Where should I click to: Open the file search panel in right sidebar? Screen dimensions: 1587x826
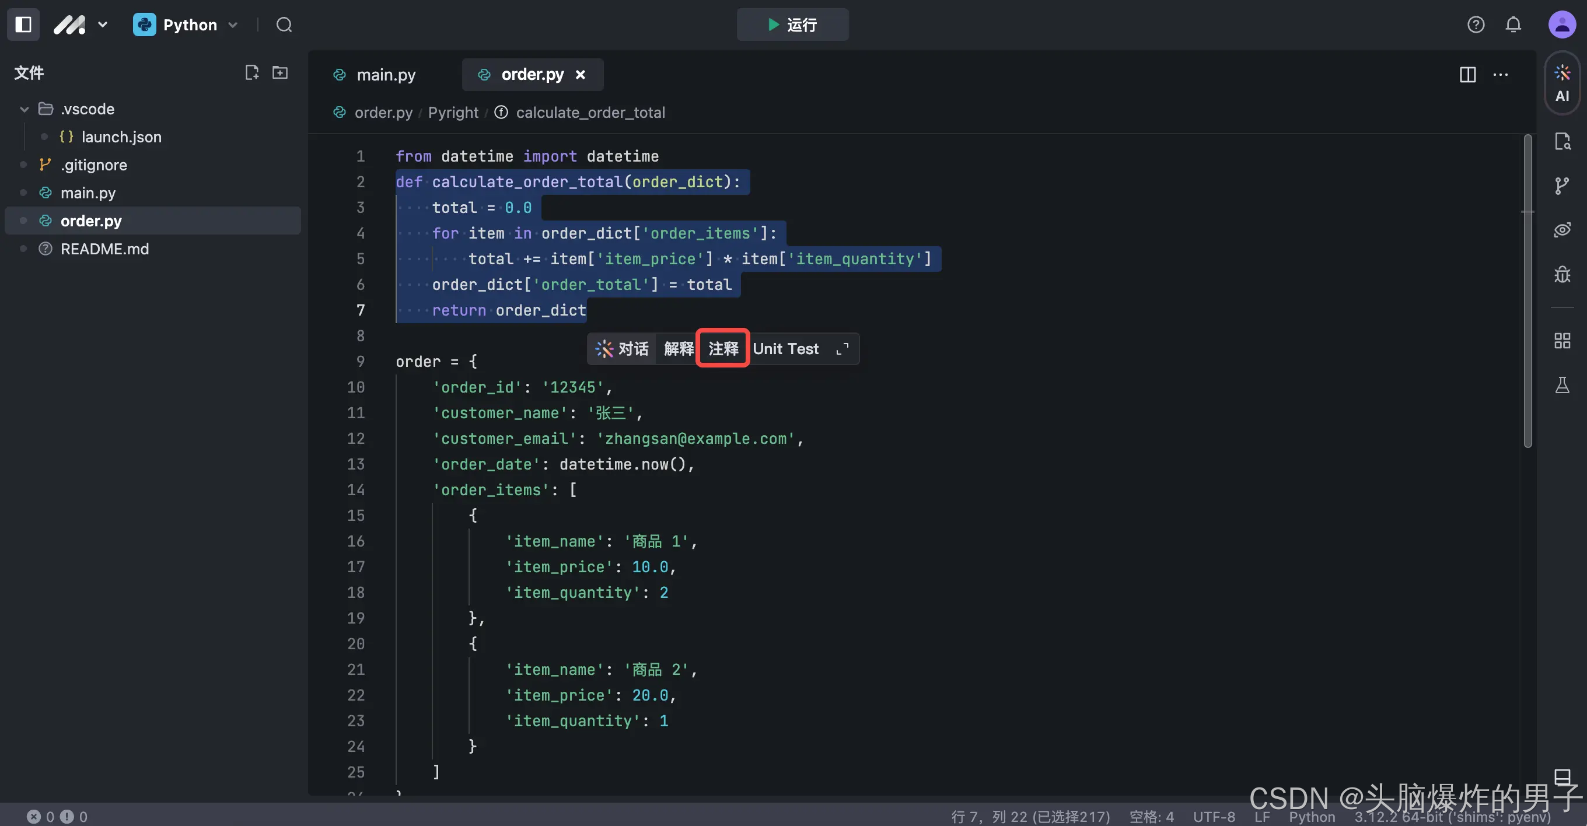click(x=1563, y=141)
